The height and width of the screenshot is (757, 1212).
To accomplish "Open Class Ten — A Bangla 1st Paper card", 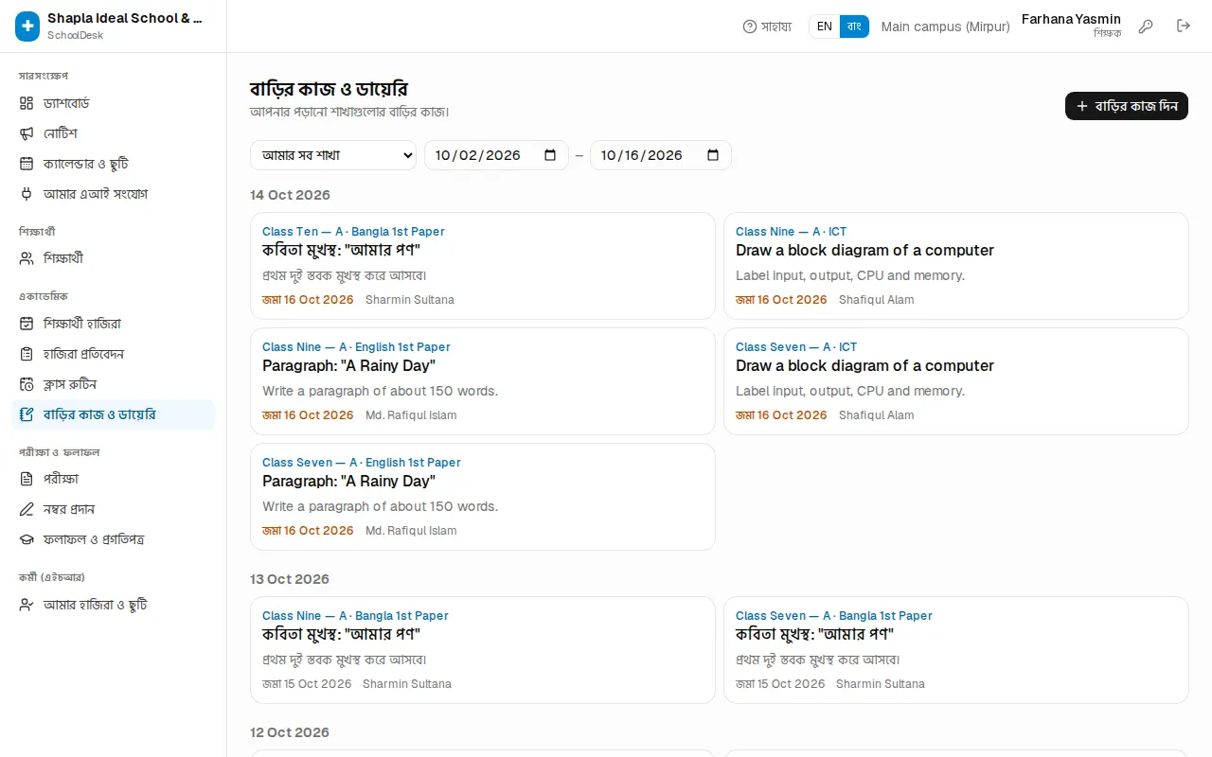I will 483,266.
